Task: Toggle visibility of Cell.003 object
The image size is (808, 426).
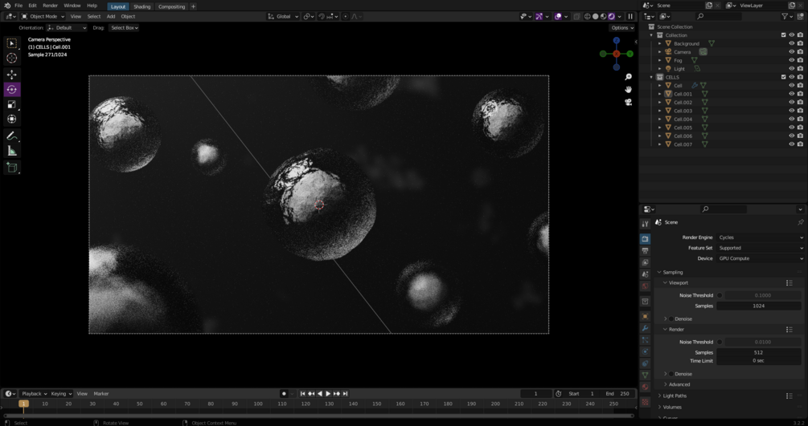Action: click(x=791, y=111)
